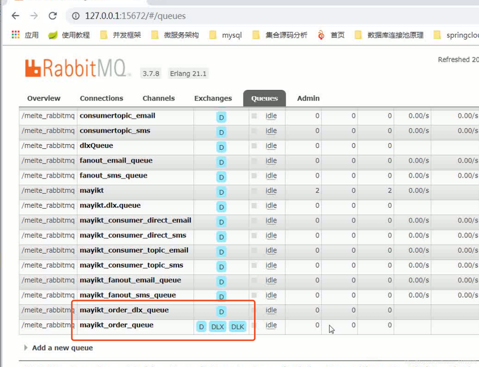The height and width of the screenshot is (367, 479).
Task: Open the mayikt_consumer_topic_email queue
Action: tap(134, 250)
